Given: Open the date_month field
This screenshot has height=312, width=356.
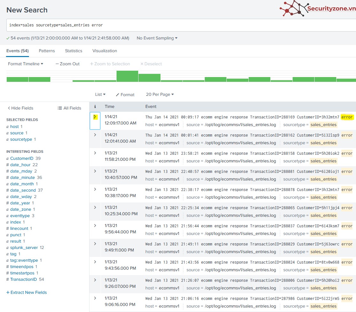Looking at the screenshot, I should click(22, 184).
